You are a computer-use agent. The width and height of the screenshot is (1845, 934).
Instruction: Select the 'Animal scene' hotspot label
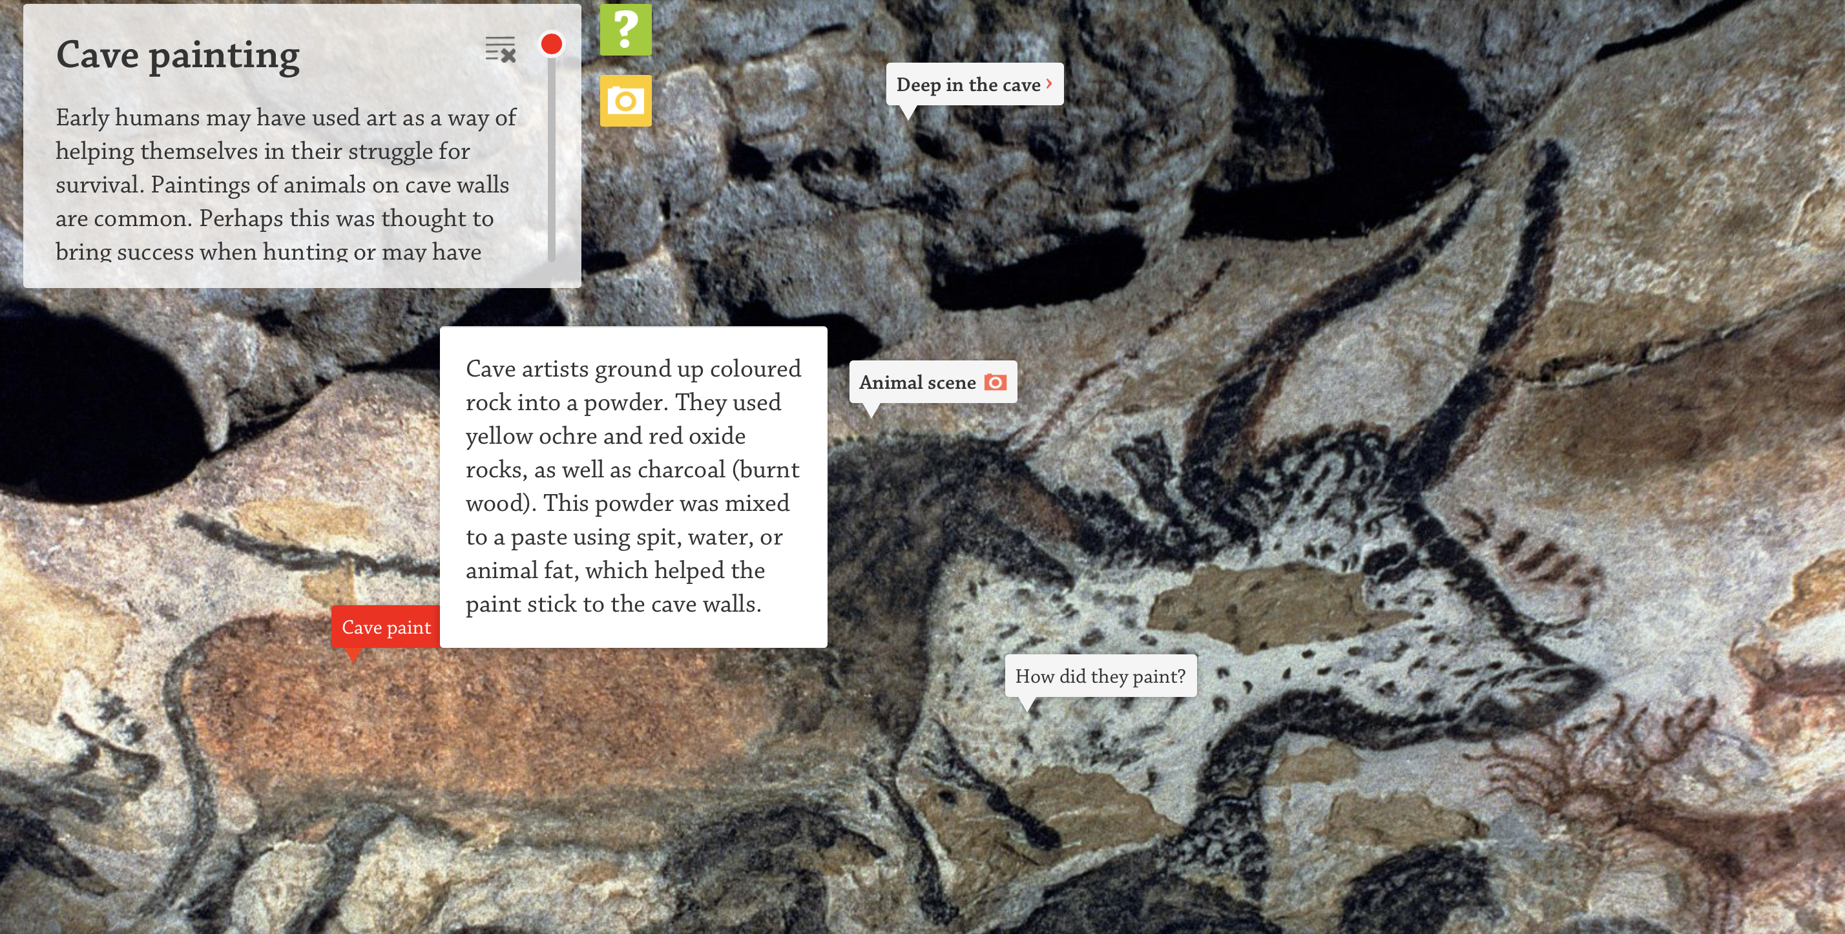(933, 382)
